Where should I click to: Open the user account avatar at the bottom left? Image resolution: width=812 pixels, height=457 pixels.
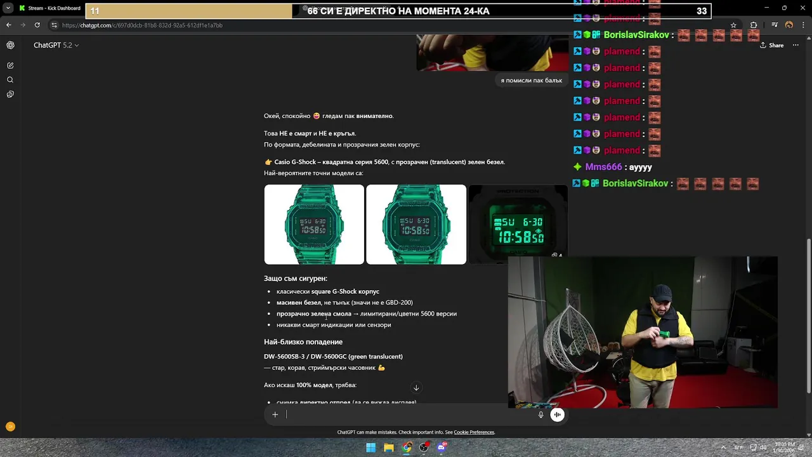point(10,427)
